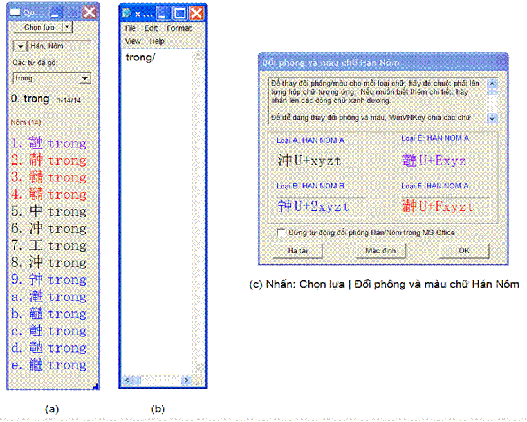The height and width of the screenshot is (422, 527).
Task: Click Notepad's horizontal scrollbar left arrow
Action: click(x=127, y=380)
